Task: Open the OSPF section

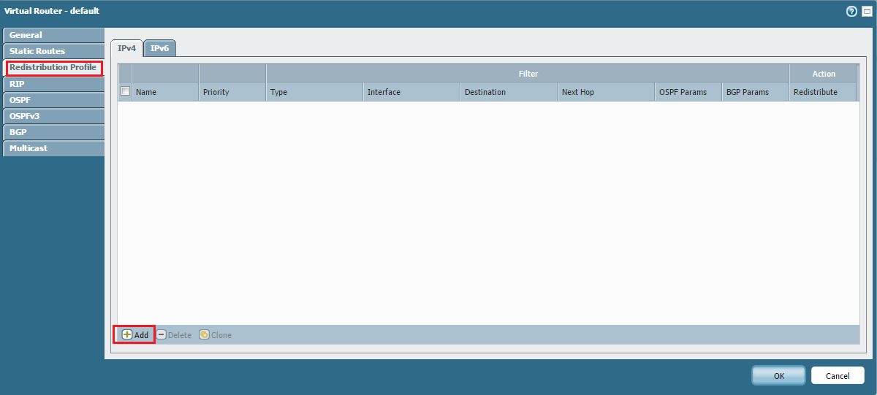Action: click(53, 100)
